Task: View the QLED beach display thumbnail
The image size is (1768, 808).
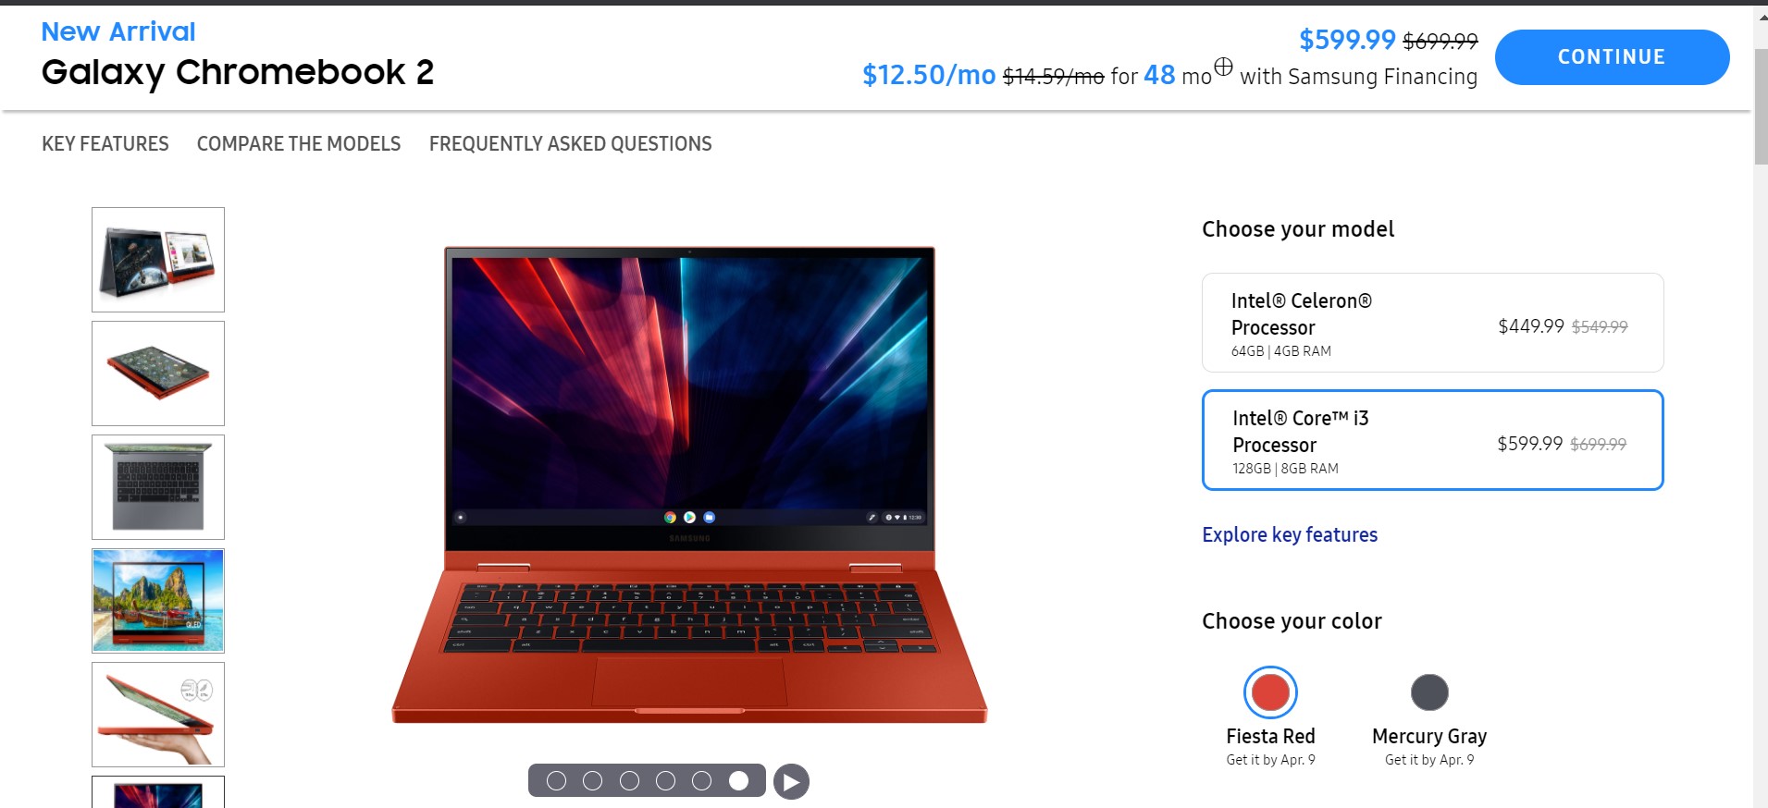Action: (158, 601)
